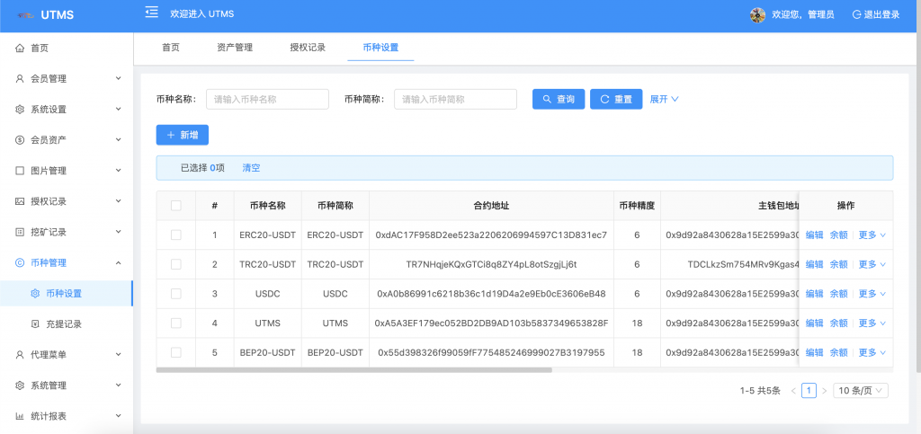The image size is (921, 434).
Task: Click the blue 新增 button
Action: 183,135
